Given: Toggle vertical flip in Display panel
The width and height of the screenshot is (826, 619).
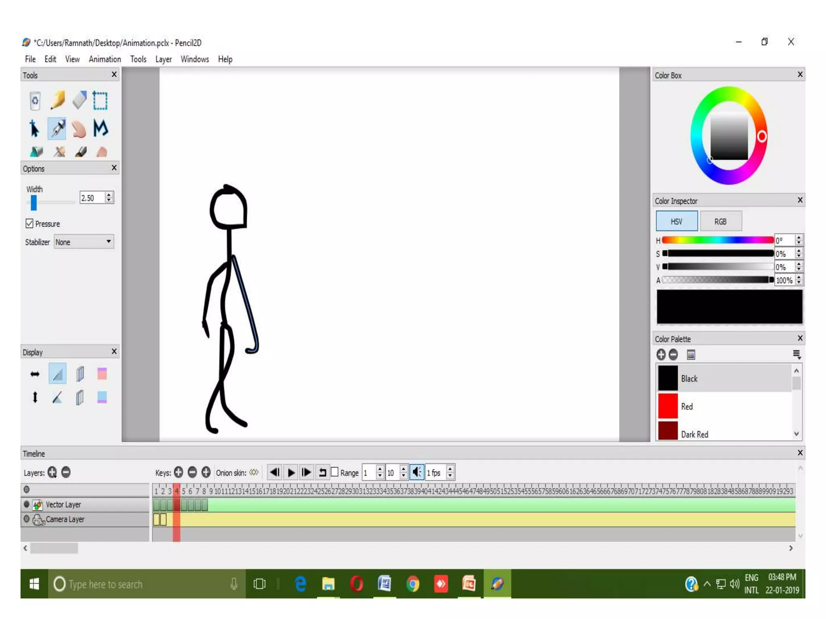Looking at the screenshot, I should 35,397.
